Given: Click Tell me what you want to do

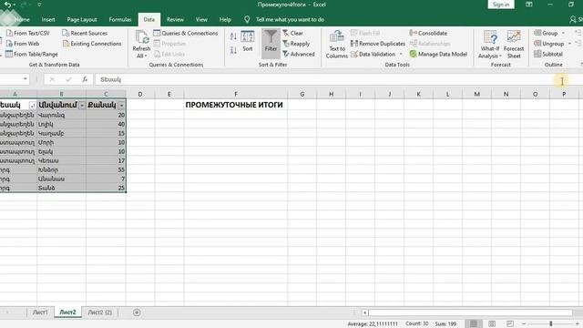Looking at the screenshot, I should [x=290, y=19].
